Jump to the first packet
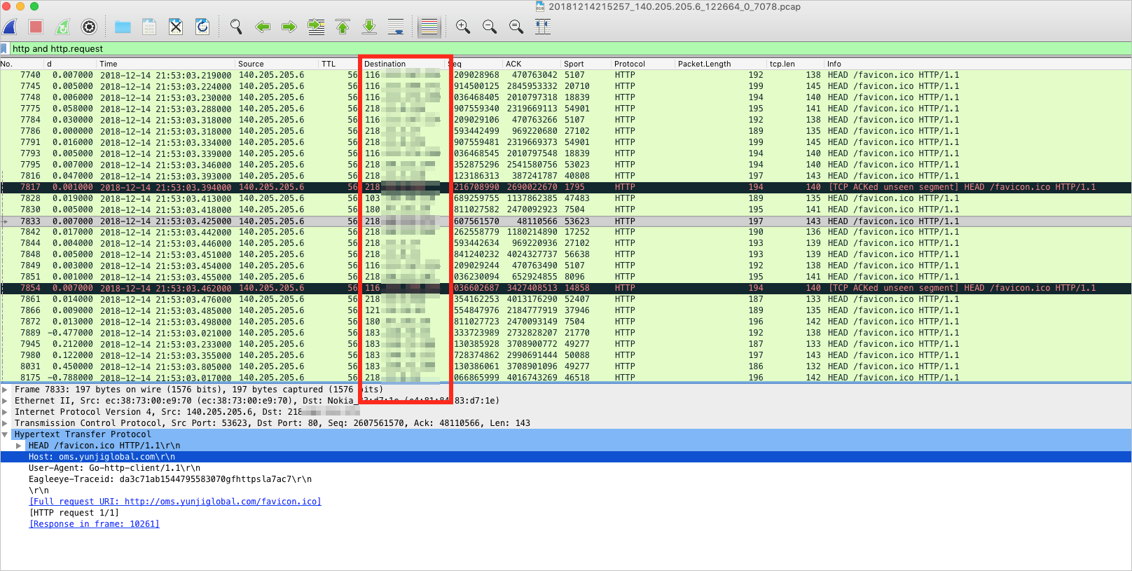The width and height of the screenshot is (1132, 571). click(343, 27)
